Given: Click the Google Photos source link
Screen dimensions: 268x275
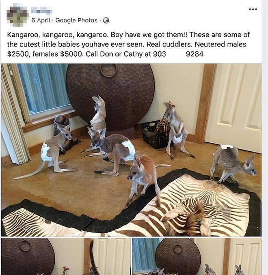Looking at the screenshot, I should (76, 20).
